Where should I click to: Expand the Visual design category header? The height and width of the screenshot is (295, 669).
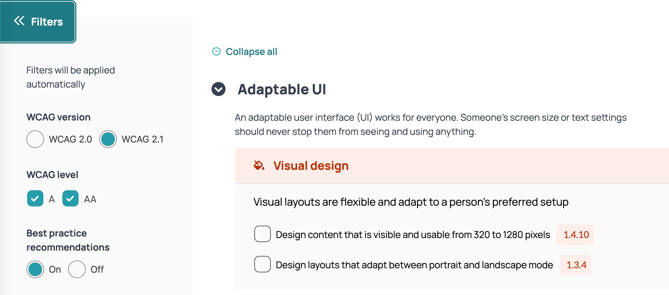(310, 165)
